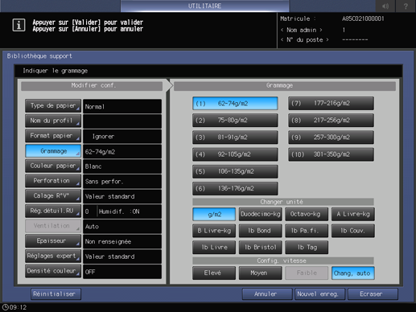Open the Couleur papier setting
The image size is (416, 312).
[53, 166]
